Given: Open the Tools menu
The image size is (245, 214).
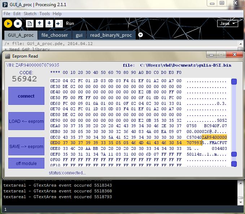Looking at the screenshot, I should click(44, 14).
